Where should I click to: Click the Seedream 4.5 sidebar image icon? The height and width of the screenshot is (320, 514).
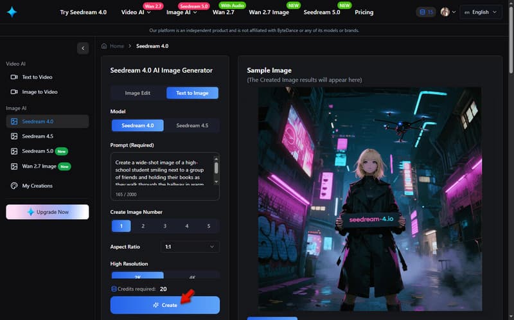[x=14, y=136]
